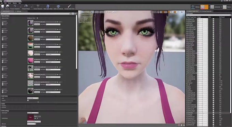
Task: Enable Highlight checkbox for Element 1
Action: (3, 31)
